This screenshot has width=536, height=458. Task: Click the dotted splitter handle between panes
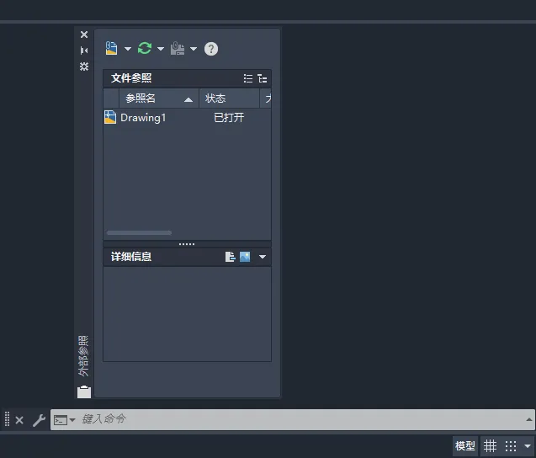[187, 244]
